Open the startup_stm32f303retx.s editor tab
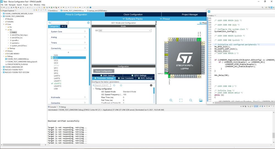 click(x=97, y=10)
